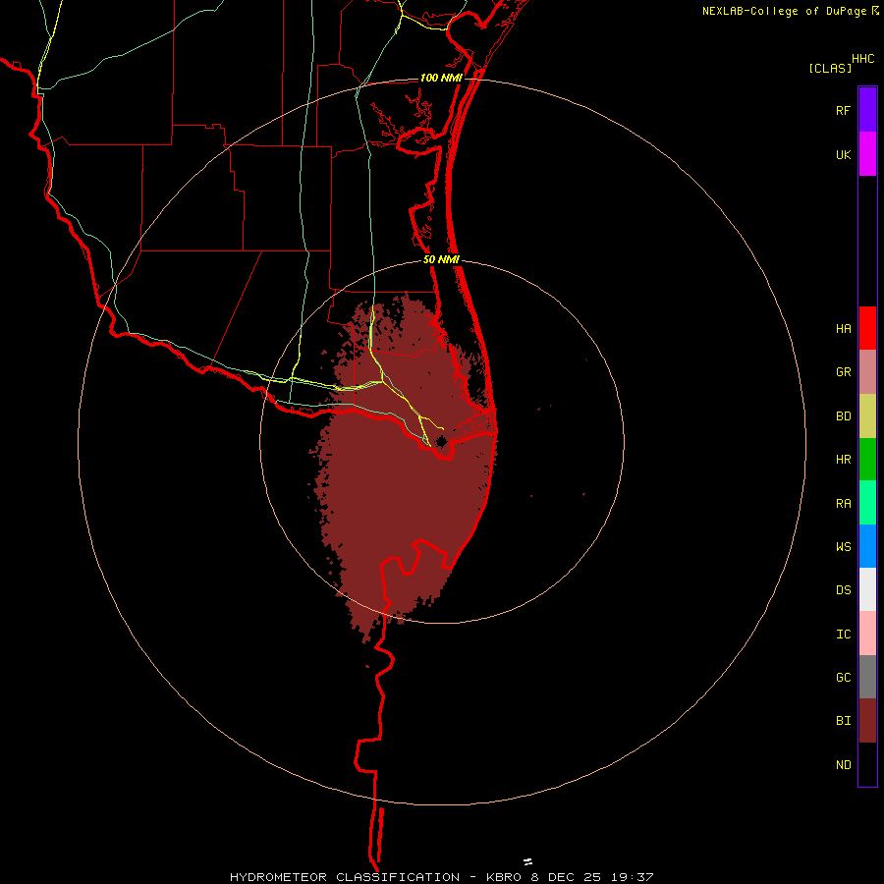884x884 pixels.
Task: Click the BD legend label
Action: (843, 416)
